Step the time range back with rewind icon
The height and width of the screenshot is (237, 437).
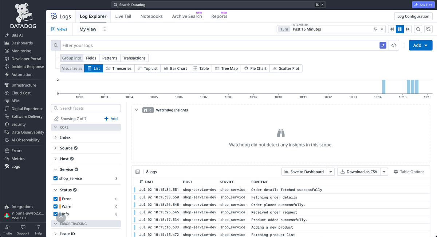pyautogui.click(x=392, y=29)
